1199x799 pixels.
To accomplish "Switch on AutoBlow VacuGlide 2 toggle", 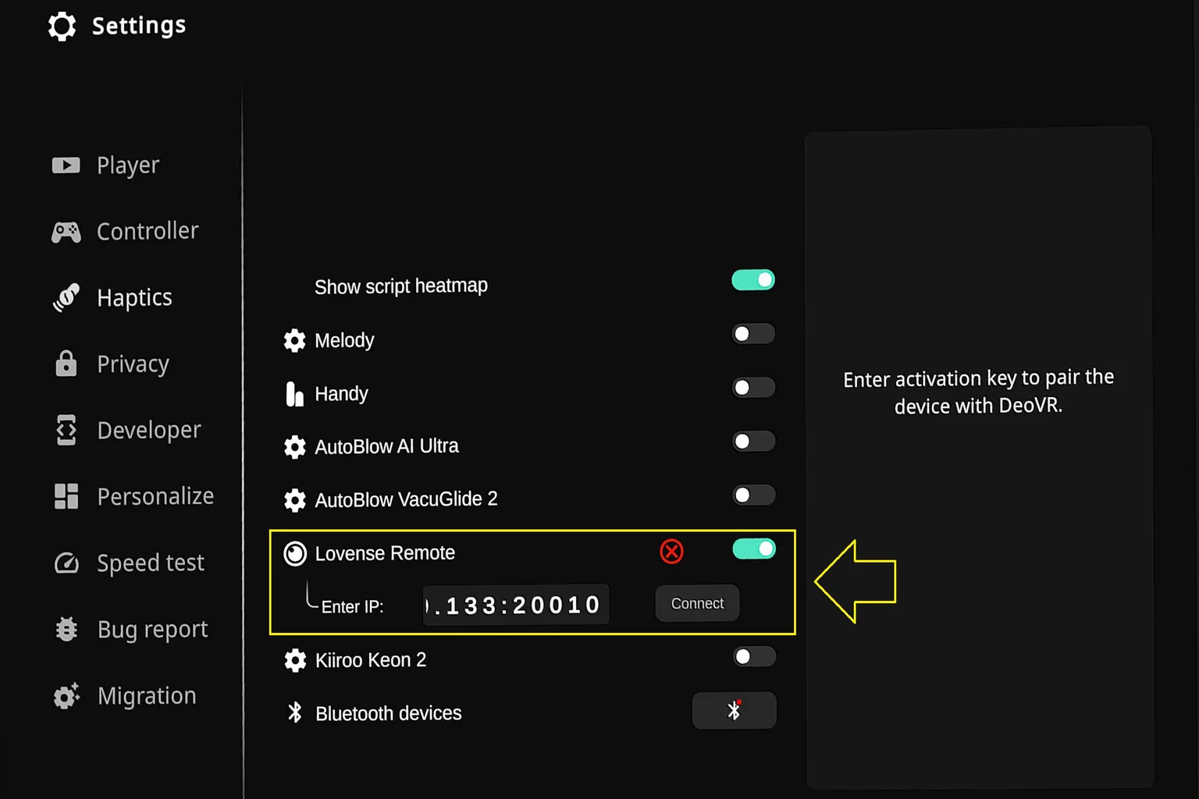I will tap(753, 495).
